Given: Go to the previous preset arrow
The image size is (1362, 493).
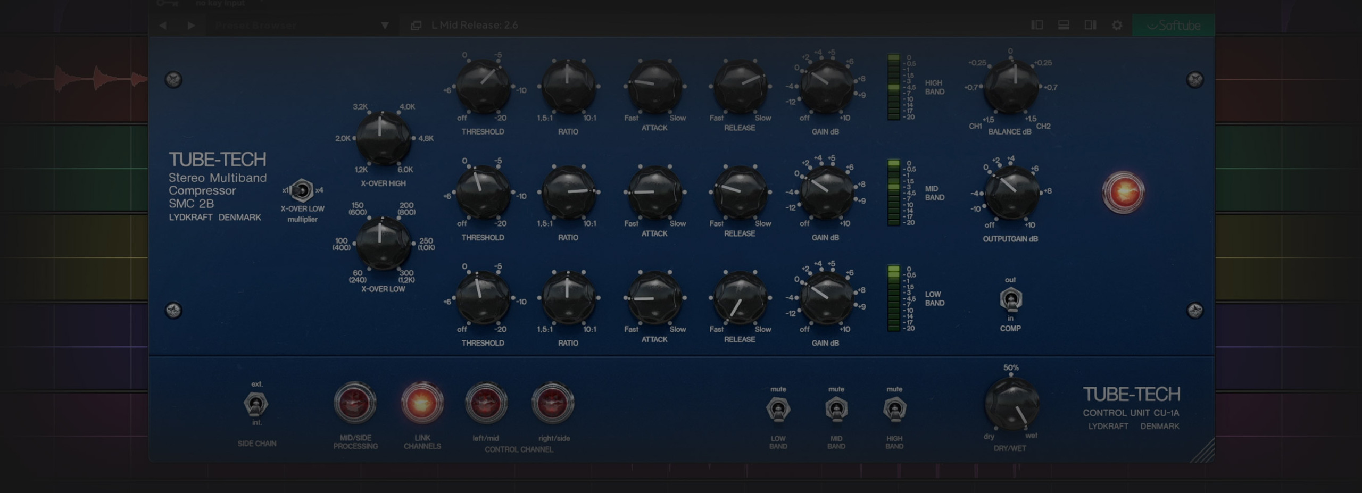Looking at the screenshot, I should [x=163, y=25].
